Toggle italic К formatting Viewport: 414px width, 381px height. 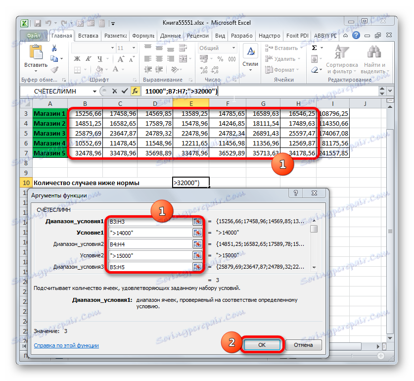click(x=88, y=59)
